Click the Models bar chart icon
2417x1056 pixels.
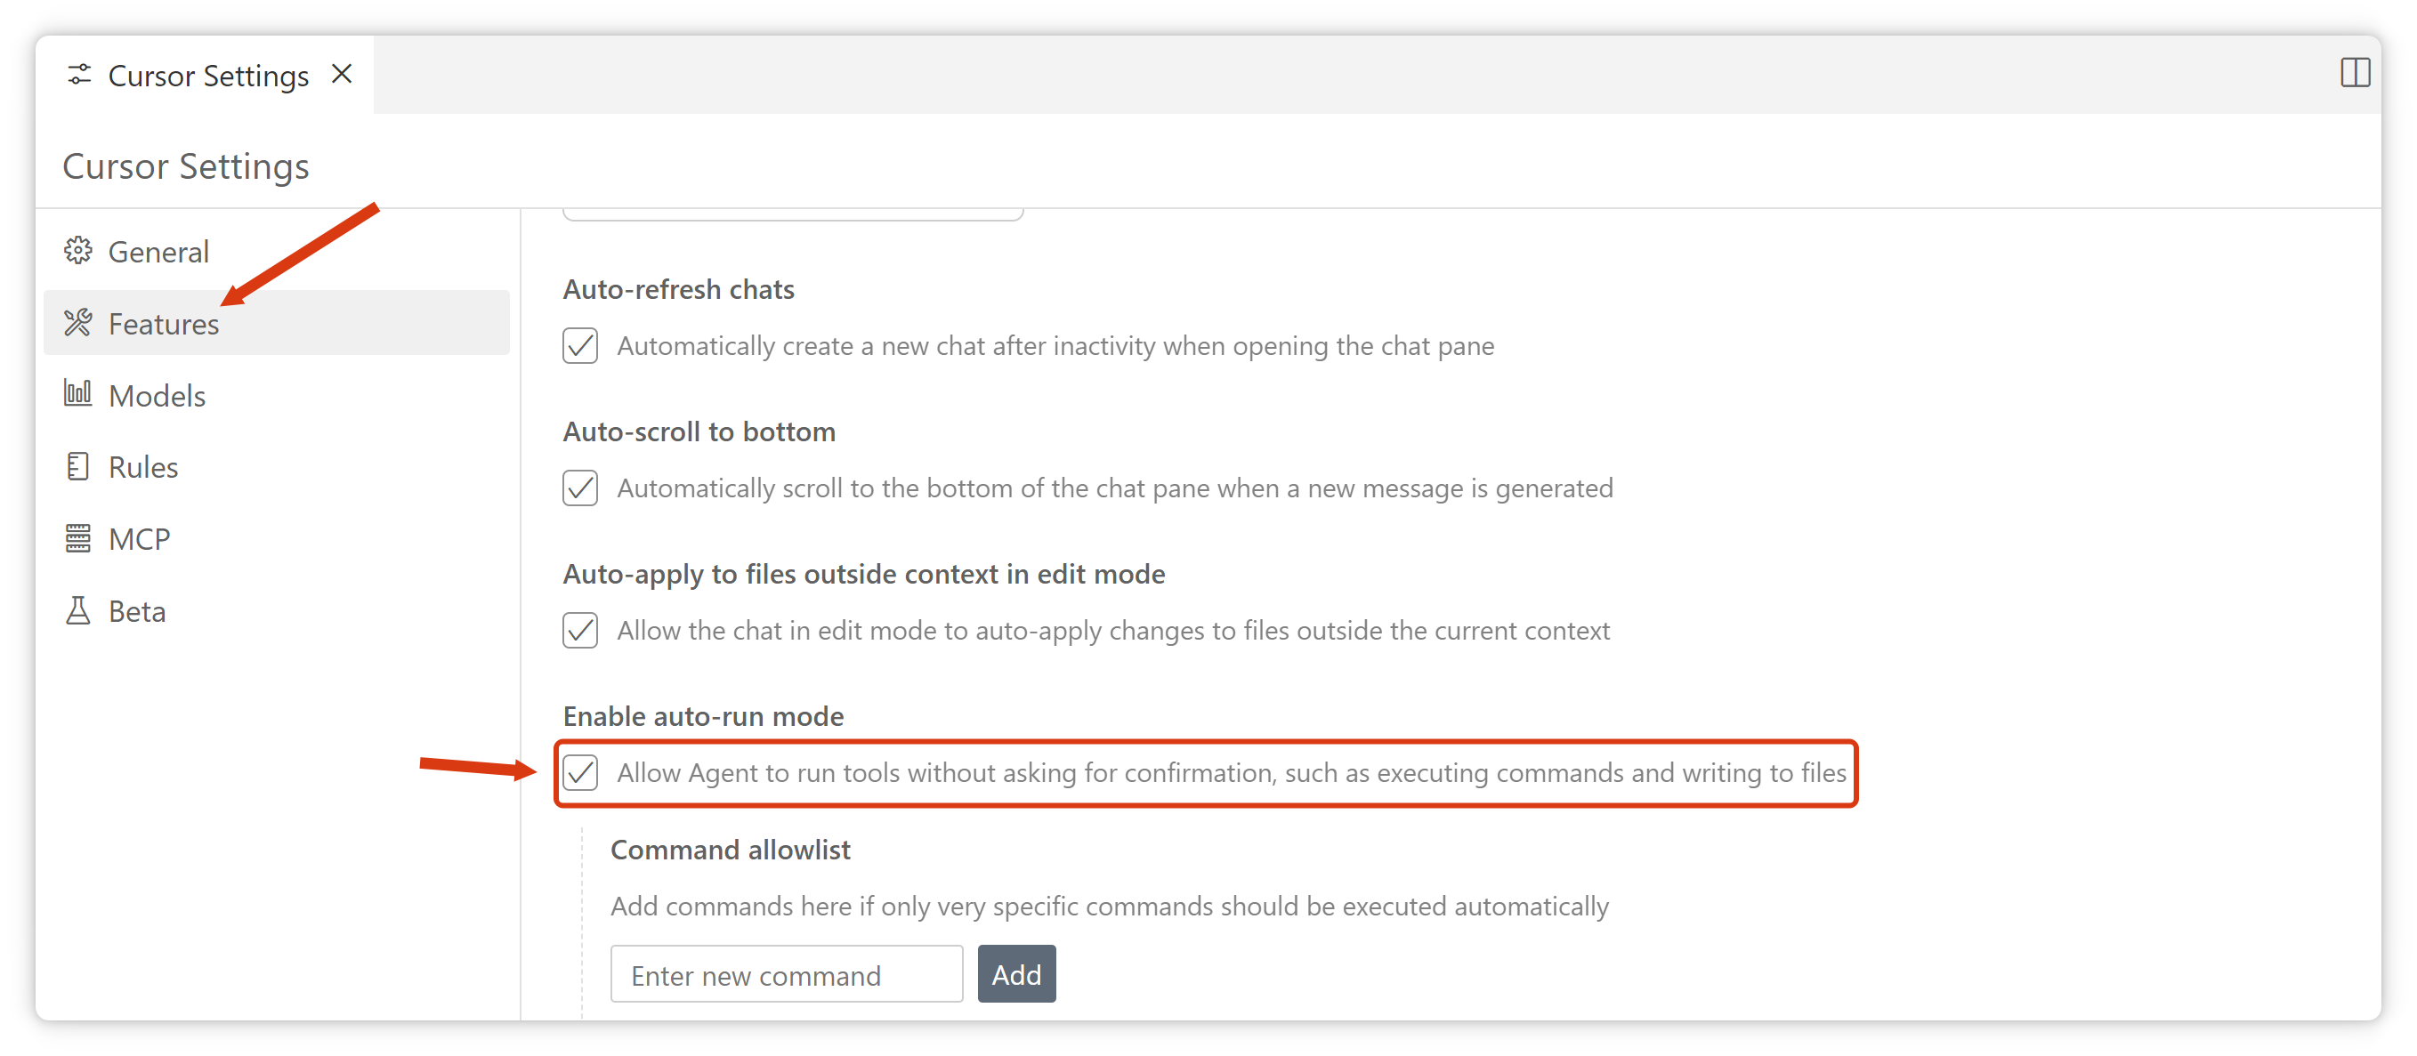78,394
